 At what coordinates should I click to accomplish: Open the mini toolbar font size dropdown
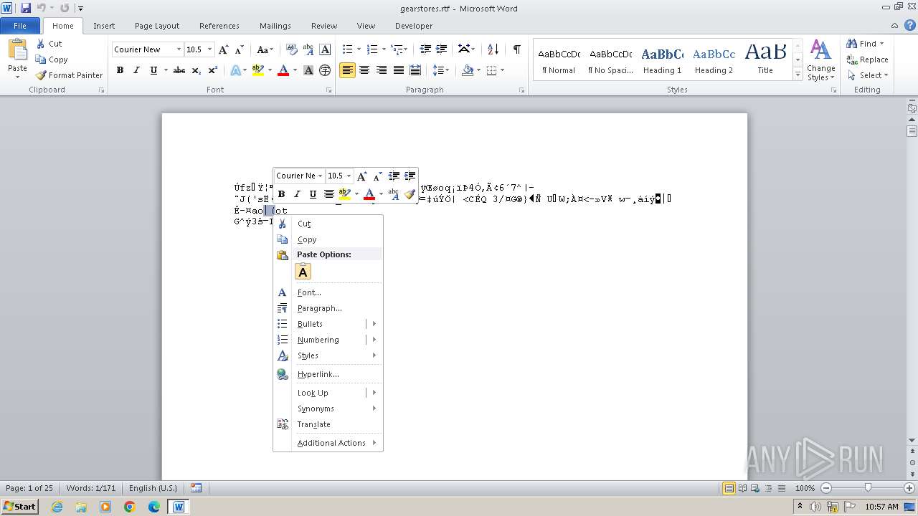tap(349, 176)
